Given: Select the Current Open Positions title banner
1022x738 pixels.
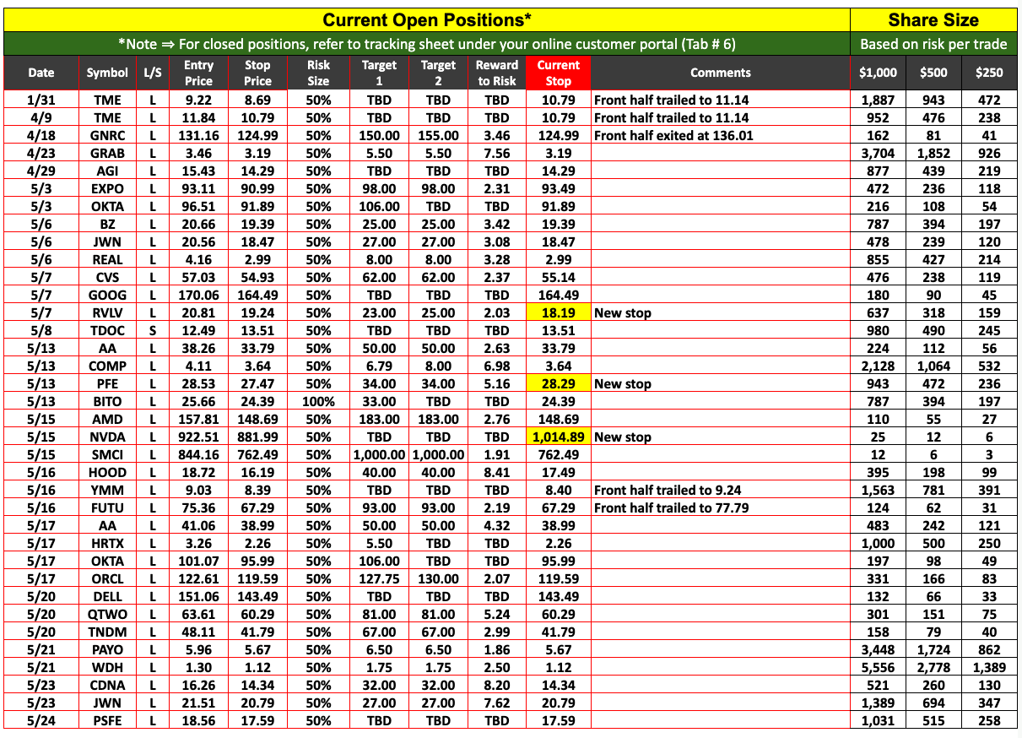Looking at the screenshot, I should point(426,19).
